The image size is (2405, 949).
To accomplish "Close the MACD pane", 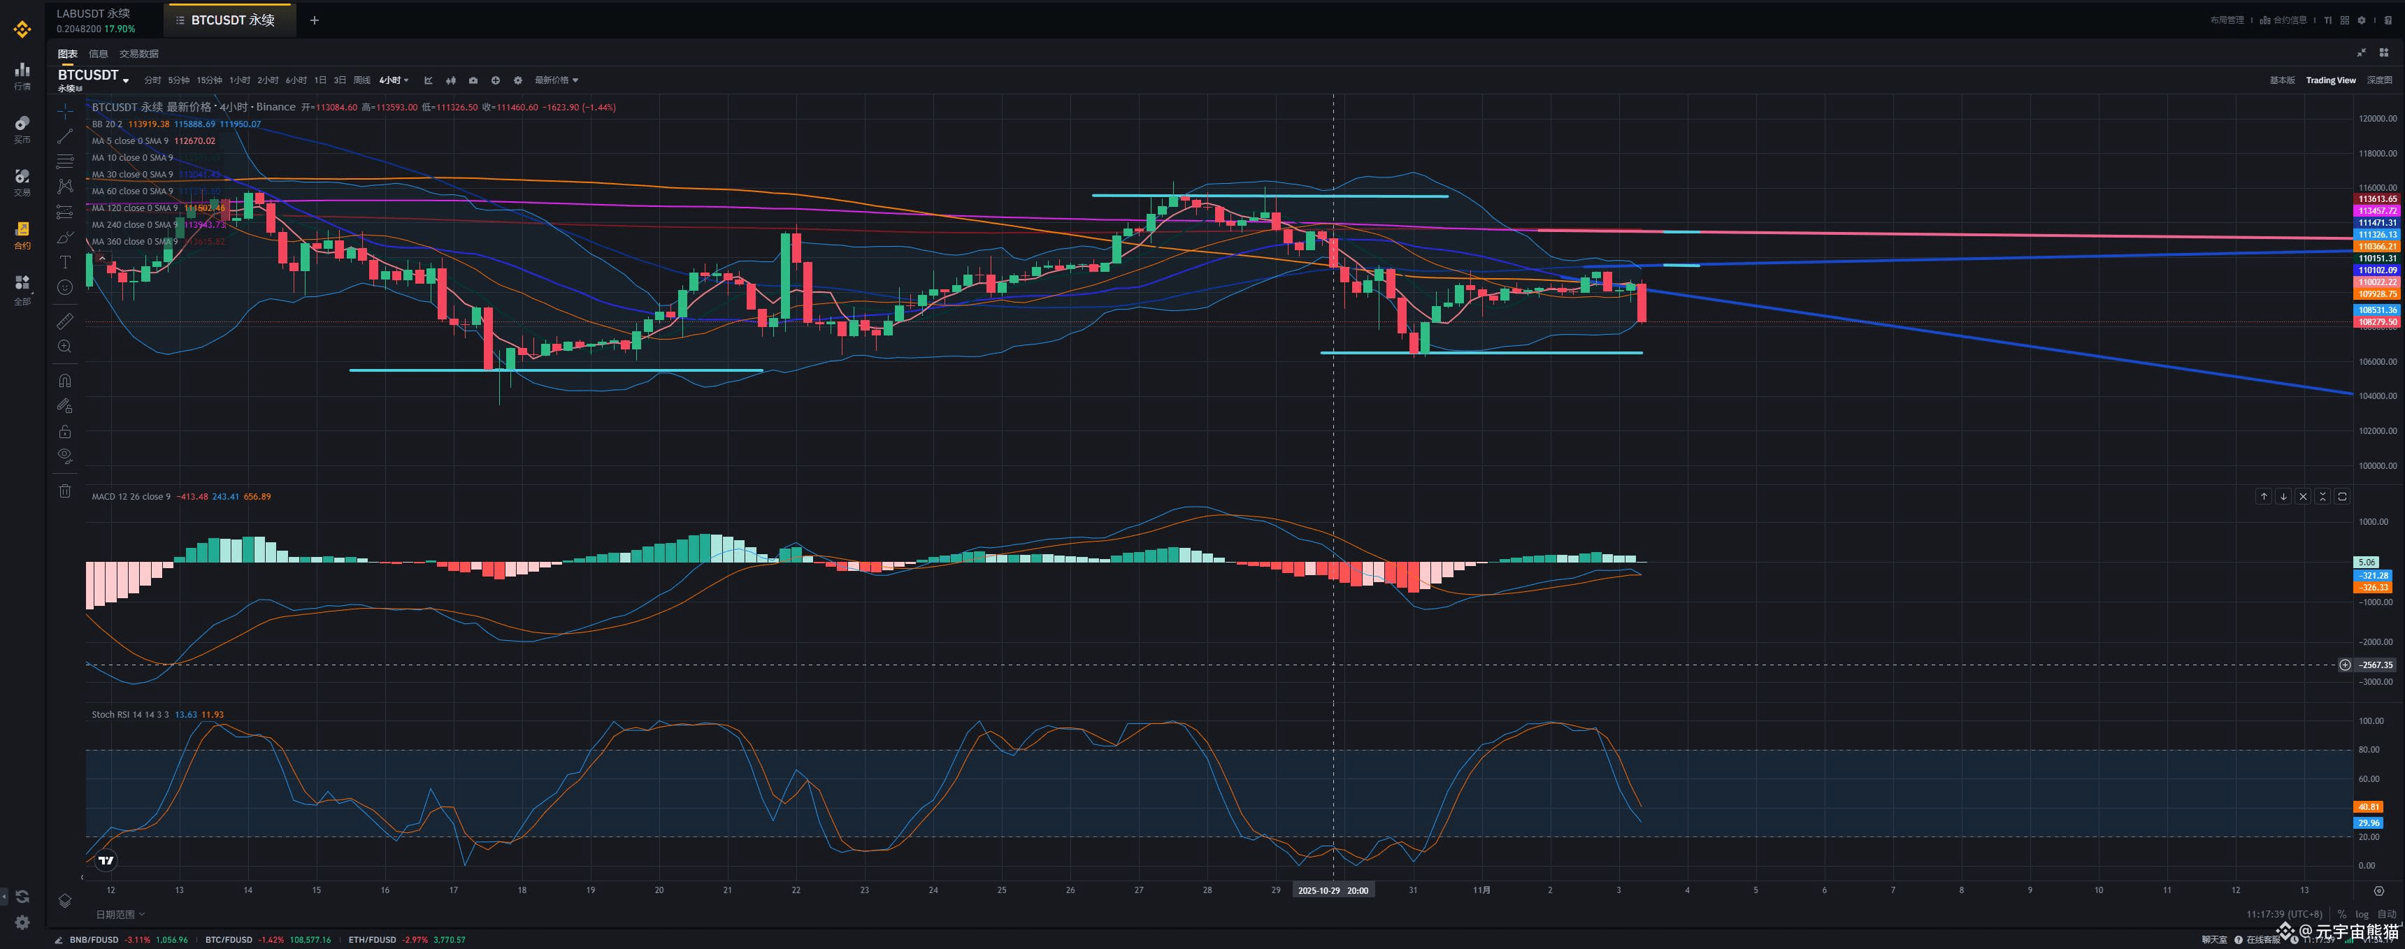I will [x=2303, y=496].
